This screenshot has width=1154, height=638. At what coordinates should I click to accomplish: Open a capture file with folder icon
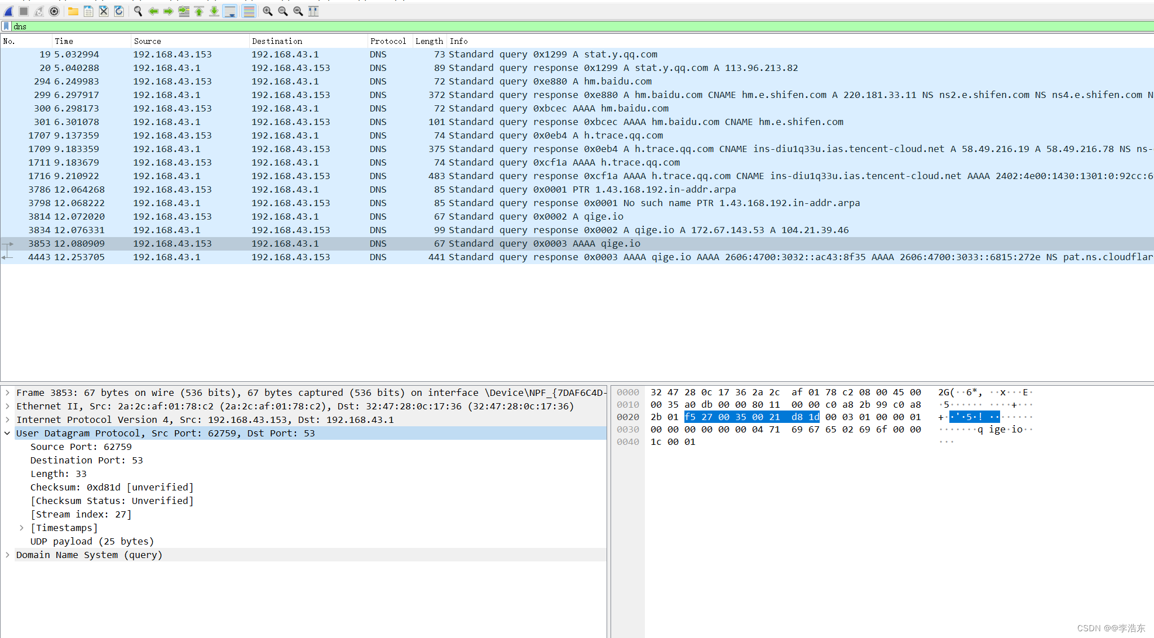[73, 11]
